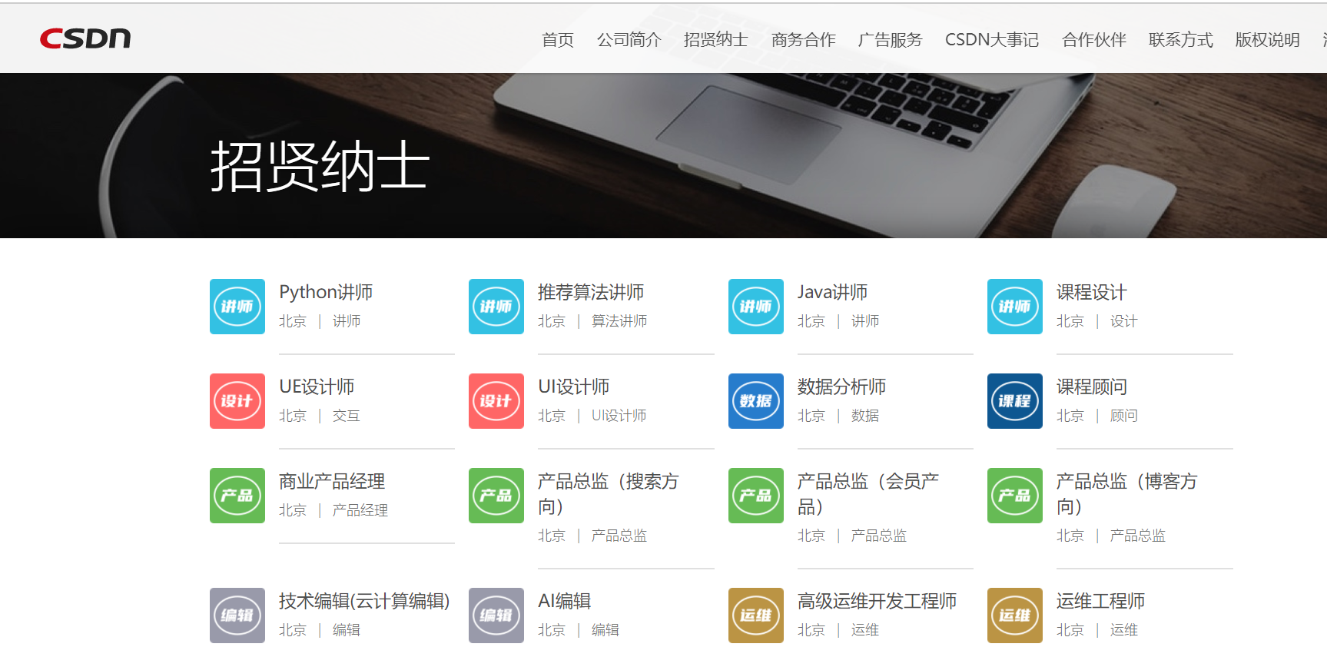Click the red 设计 icon beside UE设计师
The image size is (1327, 647).
point(237,401)
